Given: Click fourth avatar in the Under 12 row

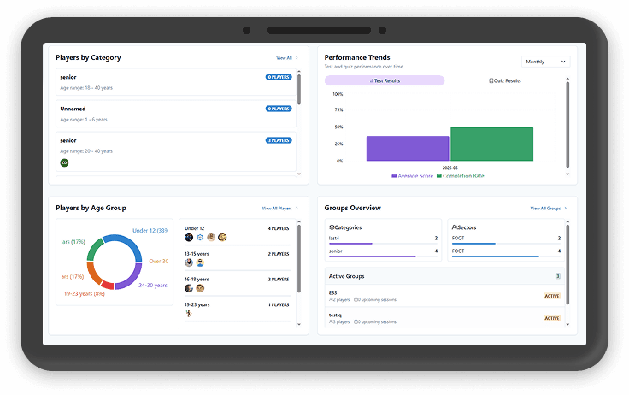Looking at the screenshot, I should [x=222, y=237].
